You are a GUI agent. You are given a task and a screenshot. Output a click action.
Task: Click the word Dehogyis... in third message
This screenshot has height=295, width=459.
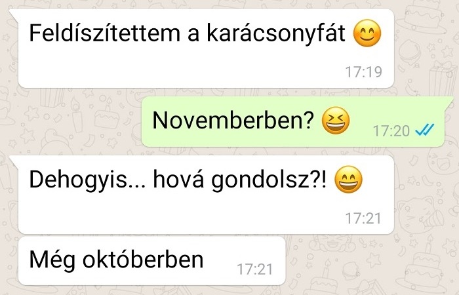(87, 180)
